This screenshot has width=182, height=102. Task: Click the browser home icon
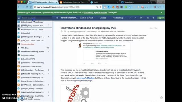31,7
